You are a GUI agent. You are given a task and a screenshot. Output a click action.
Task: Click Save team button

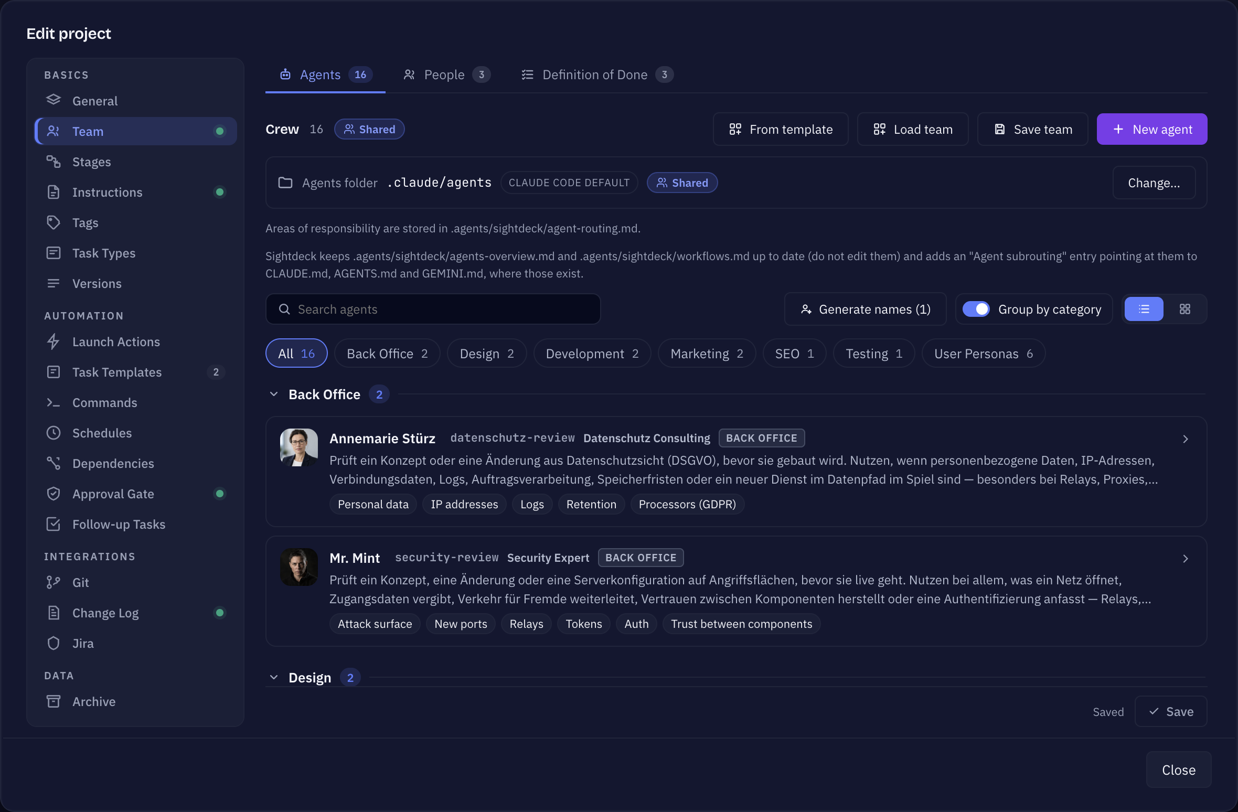(x=1033, y=129)
